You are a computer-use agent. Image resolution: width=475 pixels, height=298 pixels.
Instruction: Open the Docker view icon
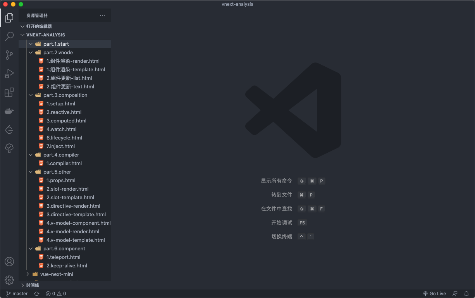point(9,111)
